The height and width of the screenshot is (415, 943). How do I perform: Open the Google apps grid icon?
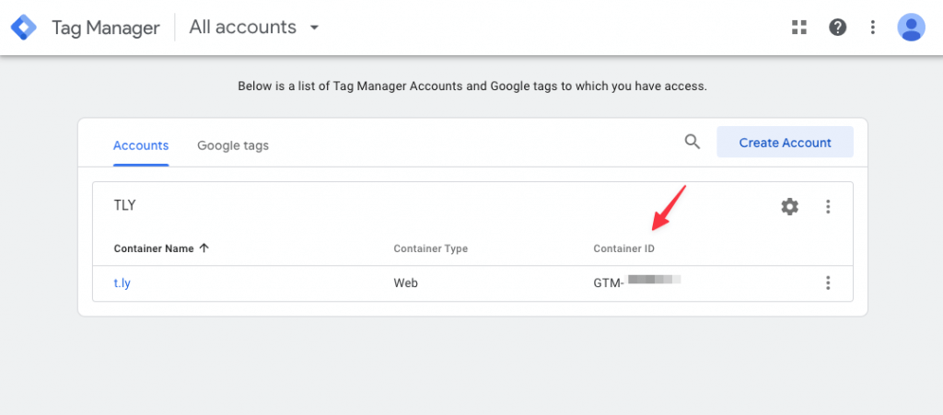(798, 27)
